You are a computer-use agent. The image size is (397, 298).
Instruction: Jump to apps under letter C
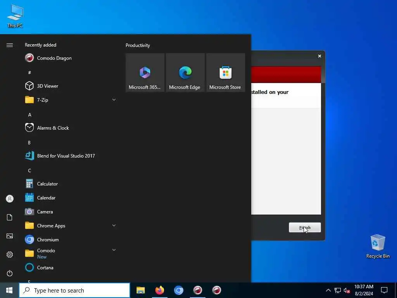tap(29, 171)
